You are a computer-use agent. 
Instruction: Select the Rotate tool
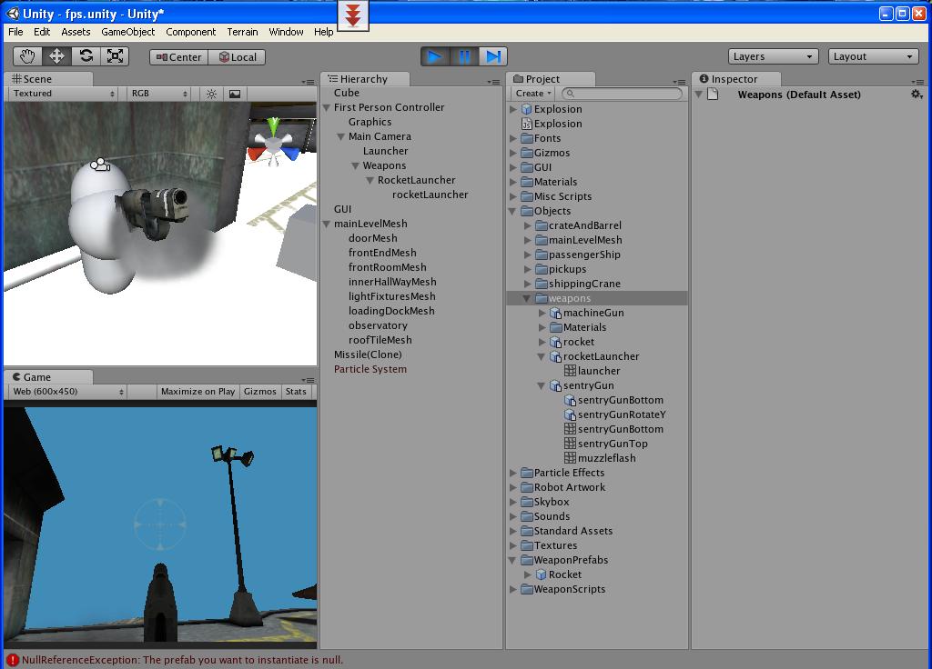pyautogui.click(x=86, y=56)
